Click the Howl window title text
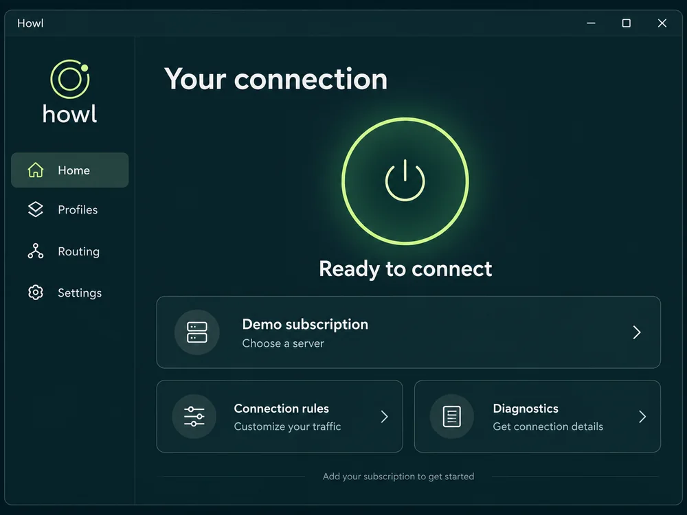Screen dimensions: 687x515 [x=30, y=23]
